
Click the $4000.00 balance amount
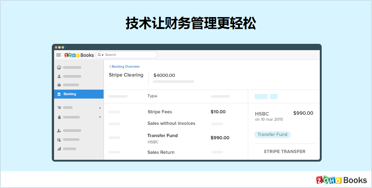click(x=164, y=75)
